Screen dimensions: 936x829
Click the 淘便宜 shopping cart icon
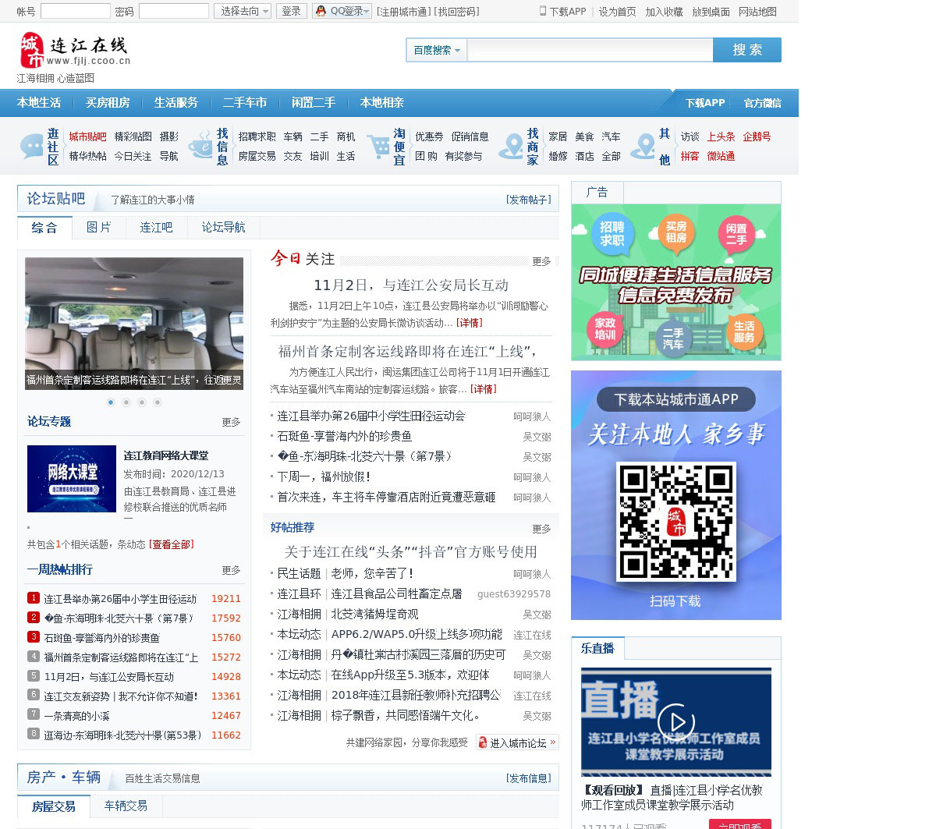378,146
